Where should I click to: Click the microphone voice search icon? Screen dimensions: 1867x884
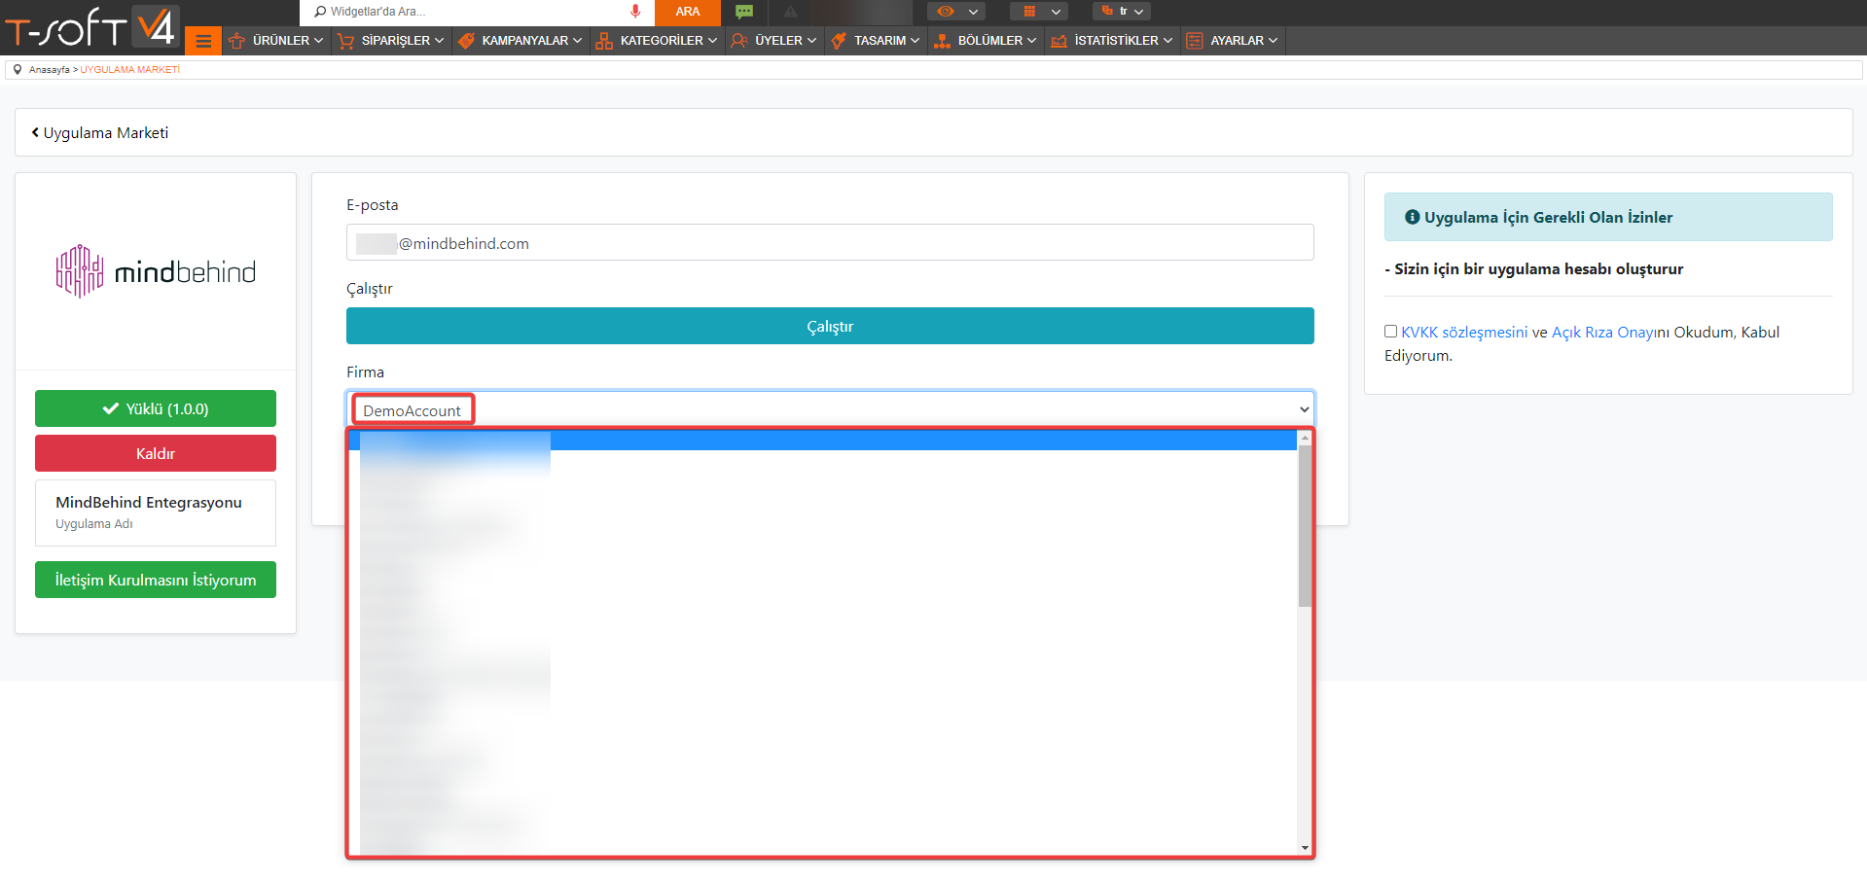[635, 12]
